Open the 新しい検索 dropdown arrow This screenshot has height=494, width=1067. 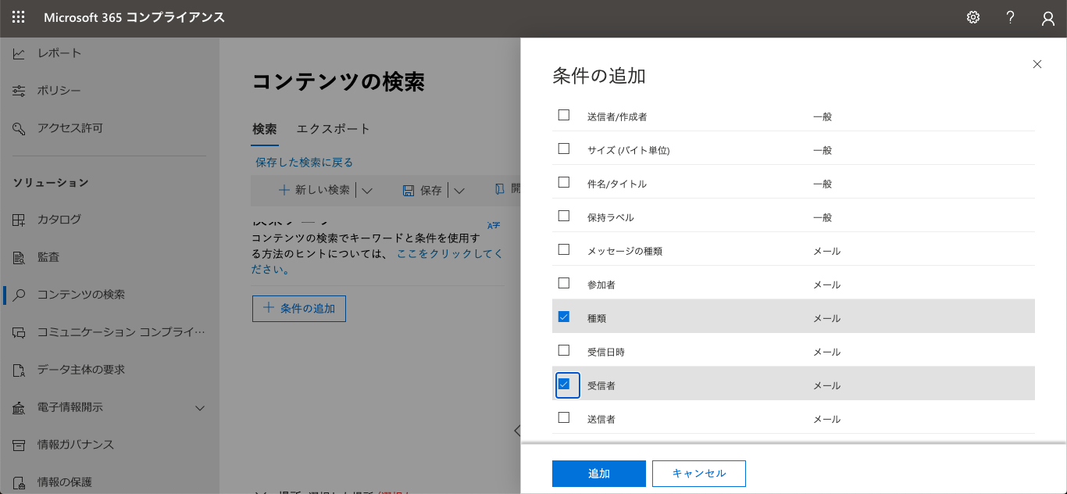(368, 190)
